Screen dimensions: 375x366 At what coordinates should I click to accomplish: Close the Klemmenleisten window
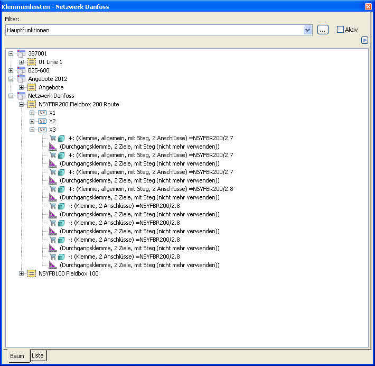pyautogui.click(x=368, y=7)
